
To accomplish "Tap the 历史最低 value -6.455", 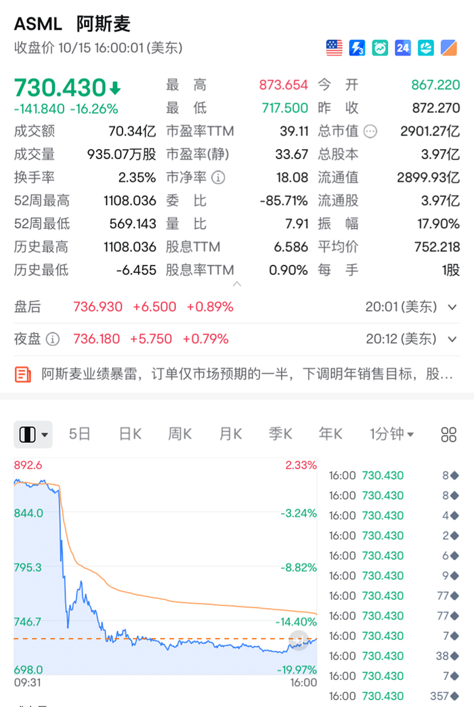I will (135, 270).
